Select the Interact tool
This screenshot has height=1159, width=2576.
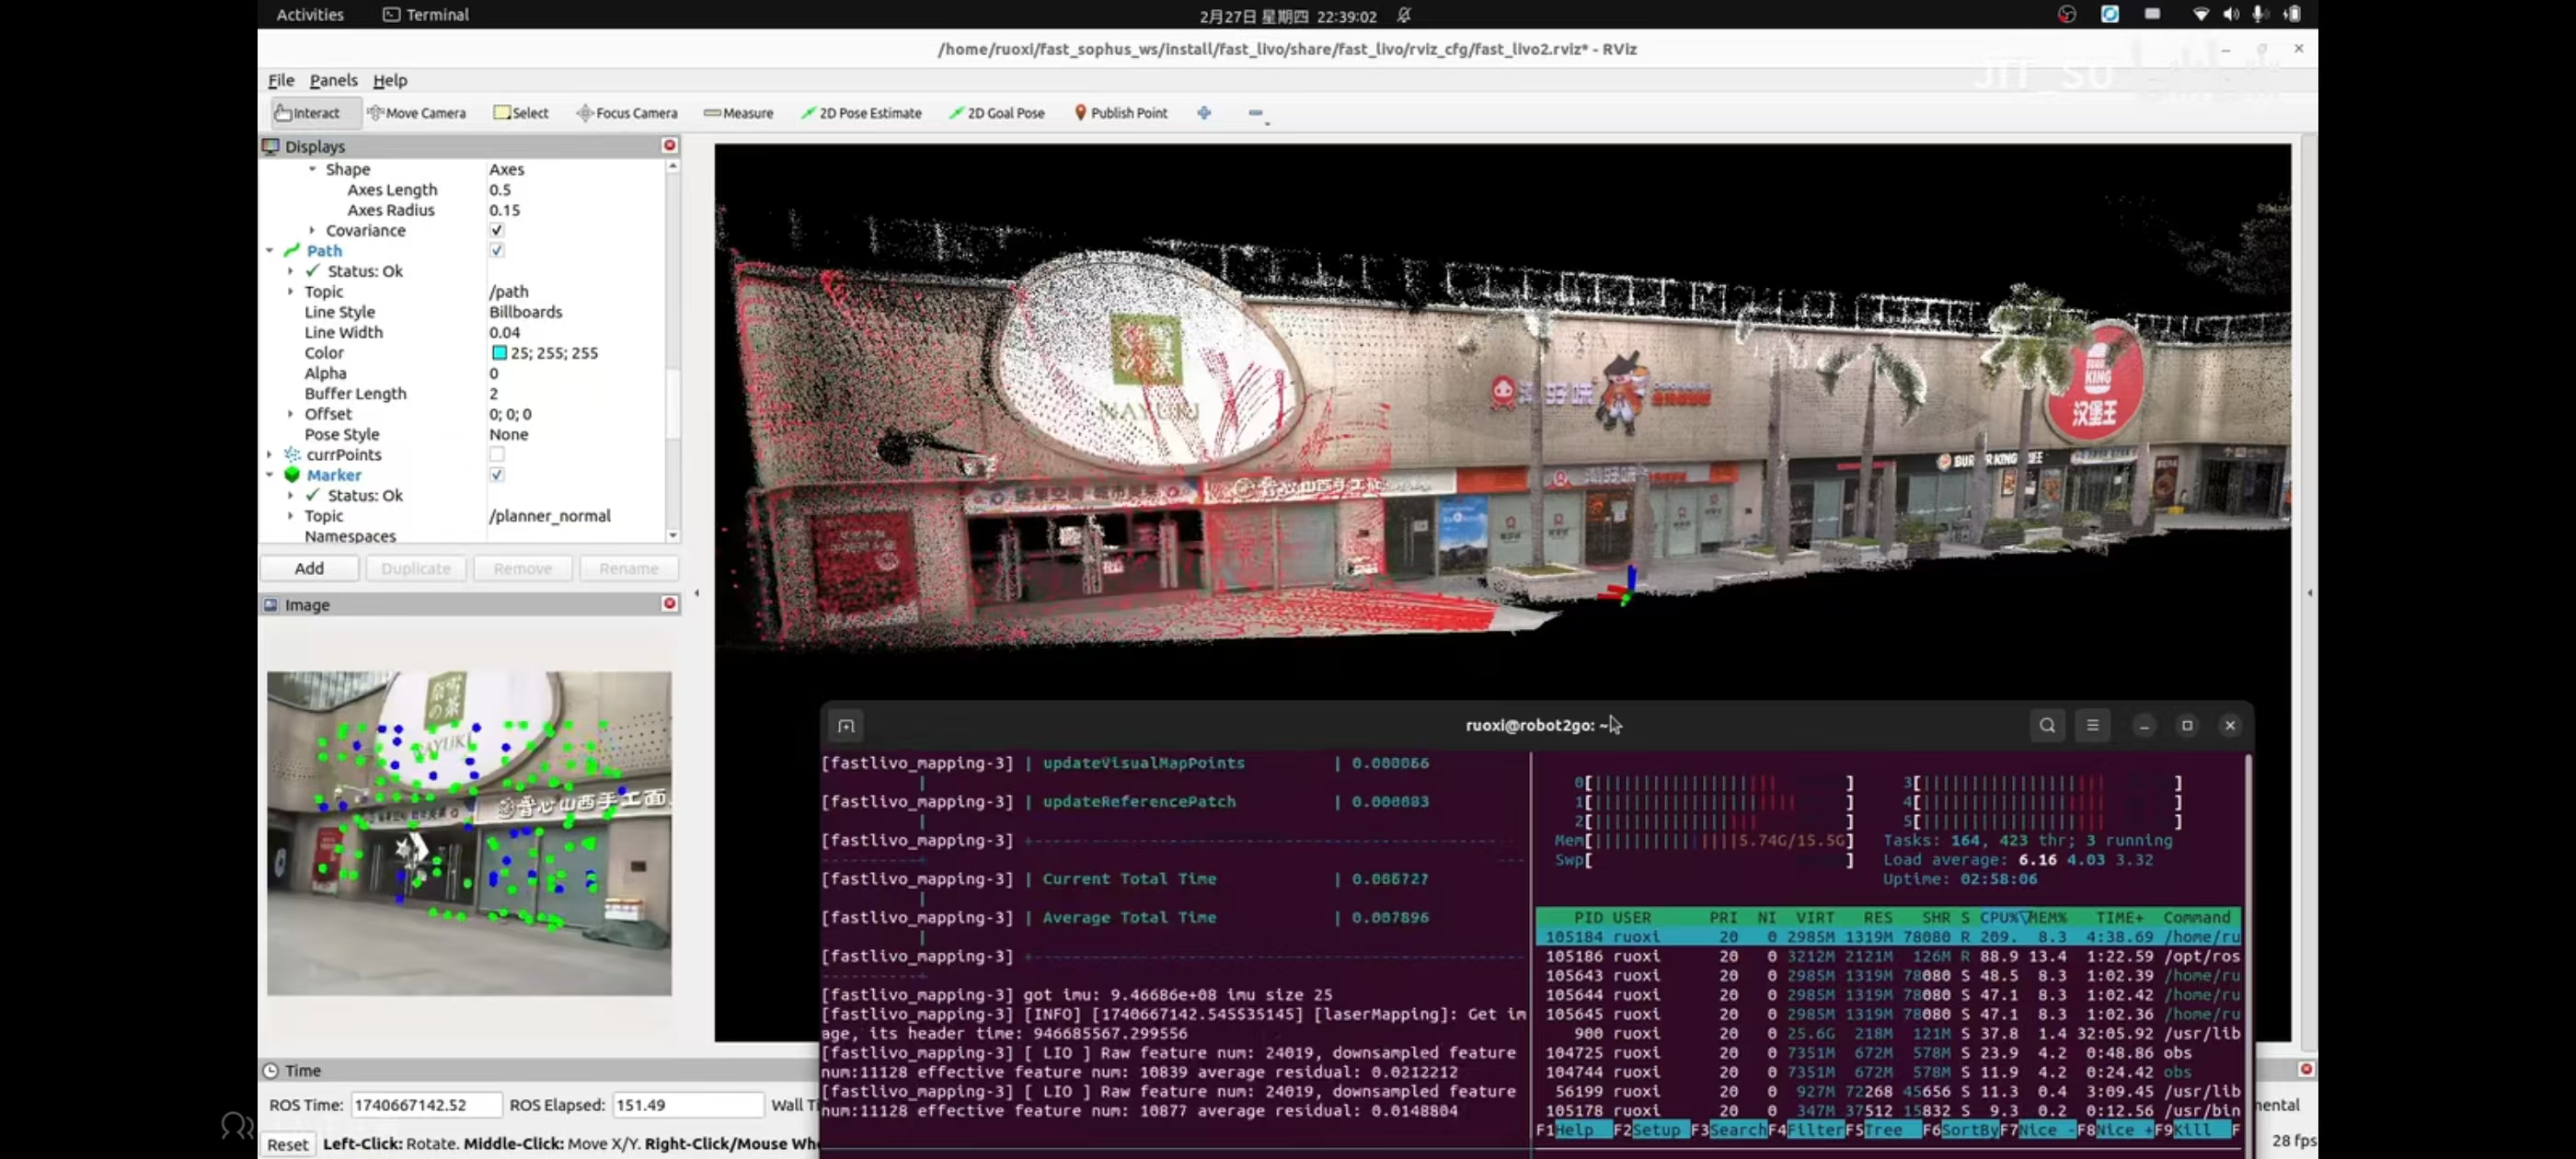(307, 113)
